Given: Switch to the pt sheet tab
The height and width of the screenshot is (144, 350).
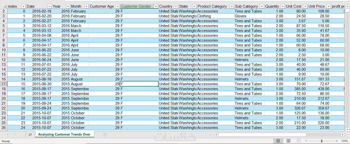Looking at the screenshot, I should pyautogui.click(x=30, y=135).
